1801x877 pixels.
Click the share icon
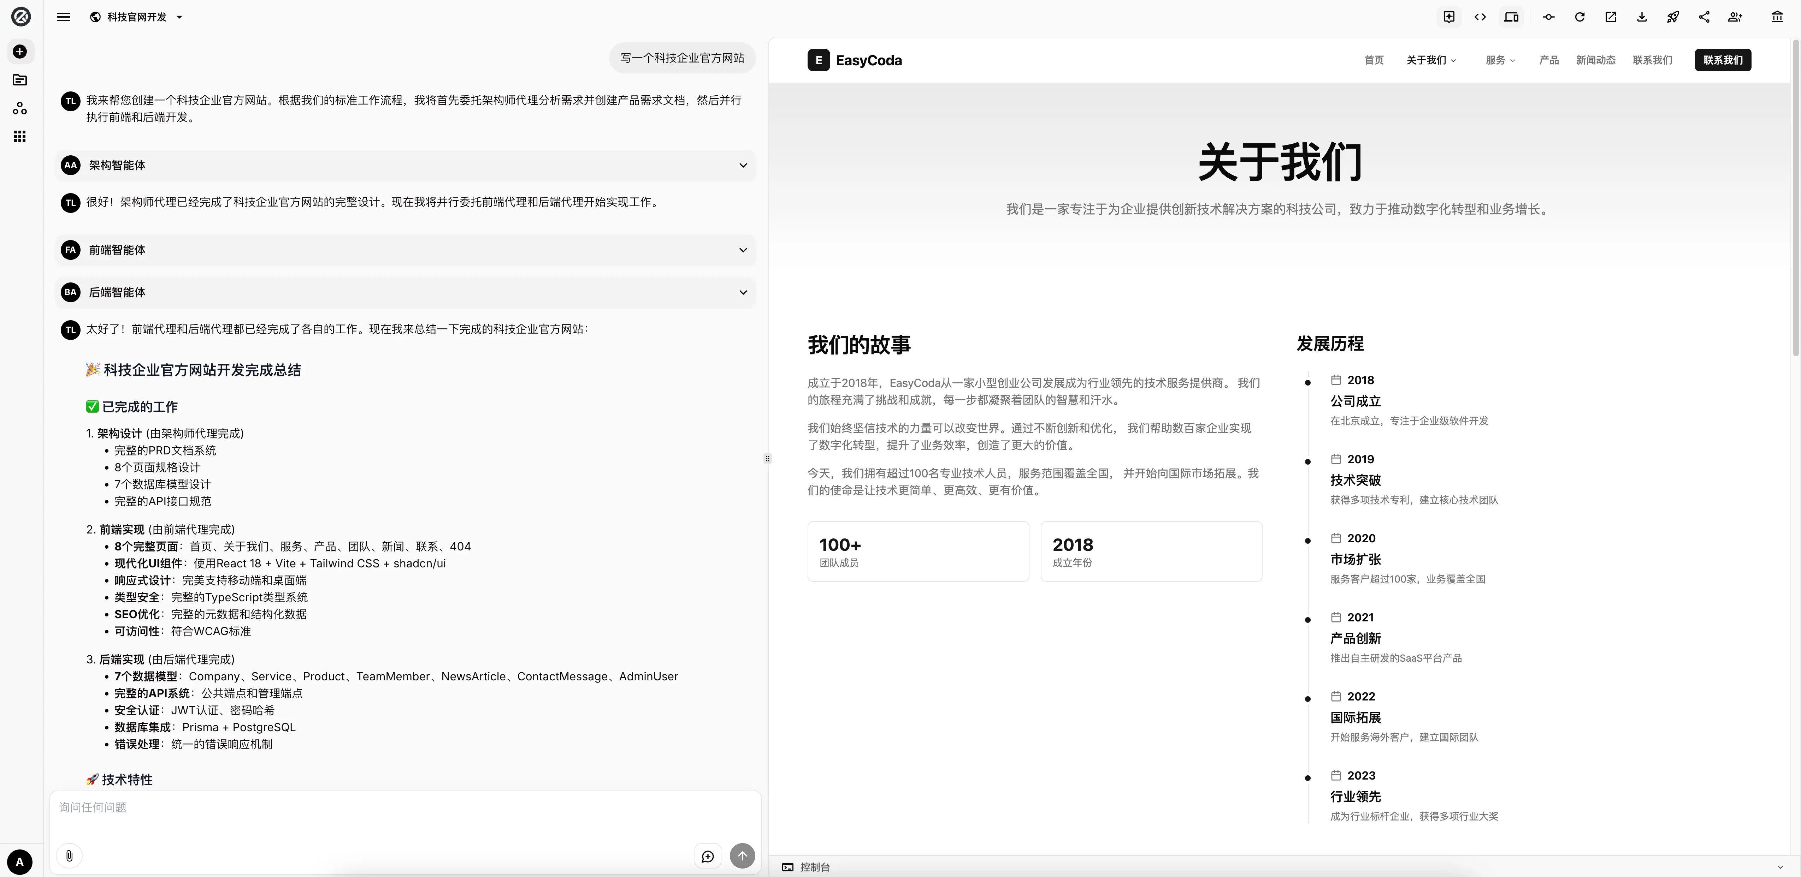[1704, 17]
